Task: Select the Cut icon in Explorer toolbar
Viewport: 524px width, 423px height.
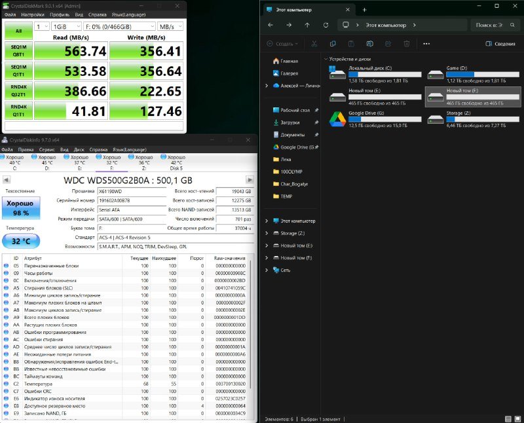Action: click(x=314, y=43)
